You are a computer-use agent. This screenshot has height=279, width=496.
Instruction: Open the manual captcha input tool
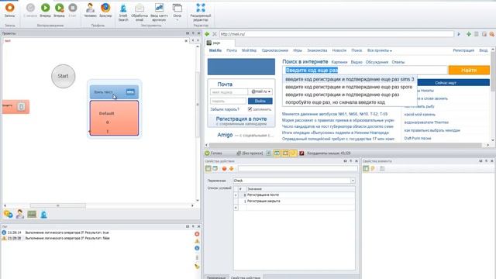pos(159,12)
